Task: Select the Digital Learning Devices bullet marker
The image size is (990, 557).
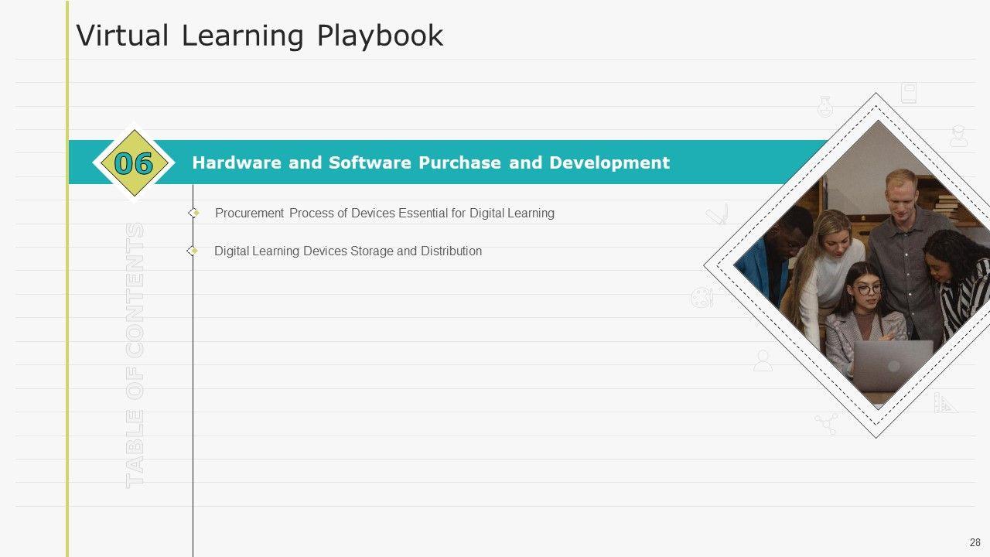Action: (193, 251)
